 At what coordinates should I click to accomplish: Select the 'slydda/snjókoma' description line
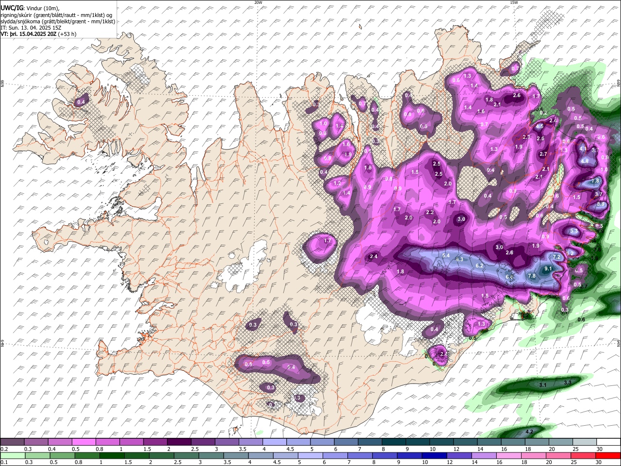[x=58, y=21]
